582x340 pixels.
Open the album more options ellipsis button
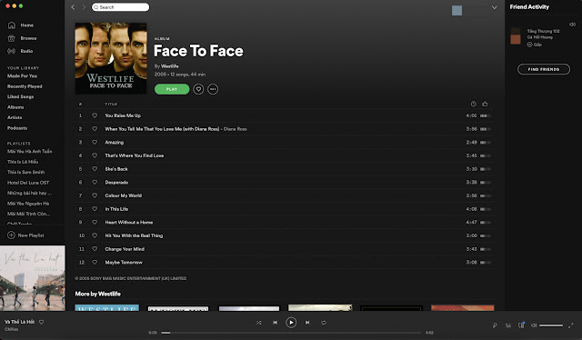click(x=213, y=89)
